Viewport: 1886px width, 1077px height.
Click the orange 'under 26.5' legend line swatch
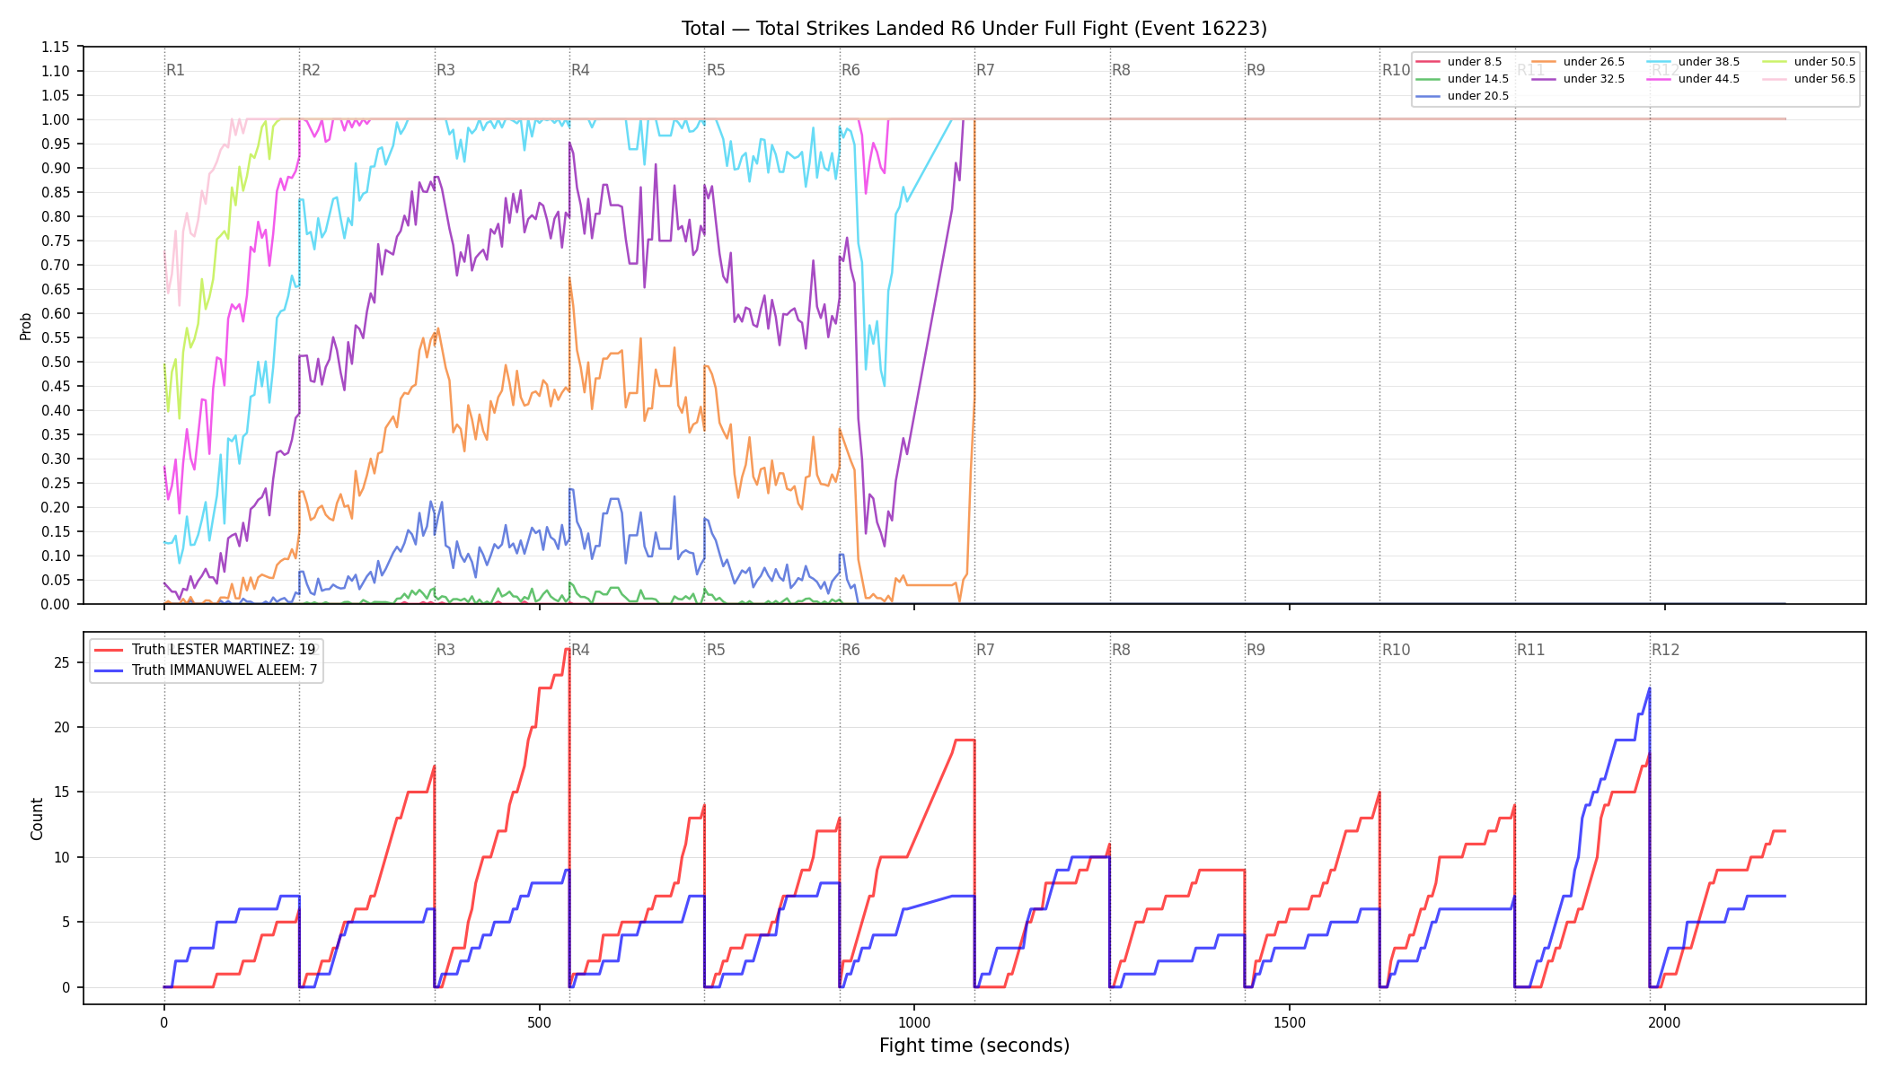point(1543,62)
